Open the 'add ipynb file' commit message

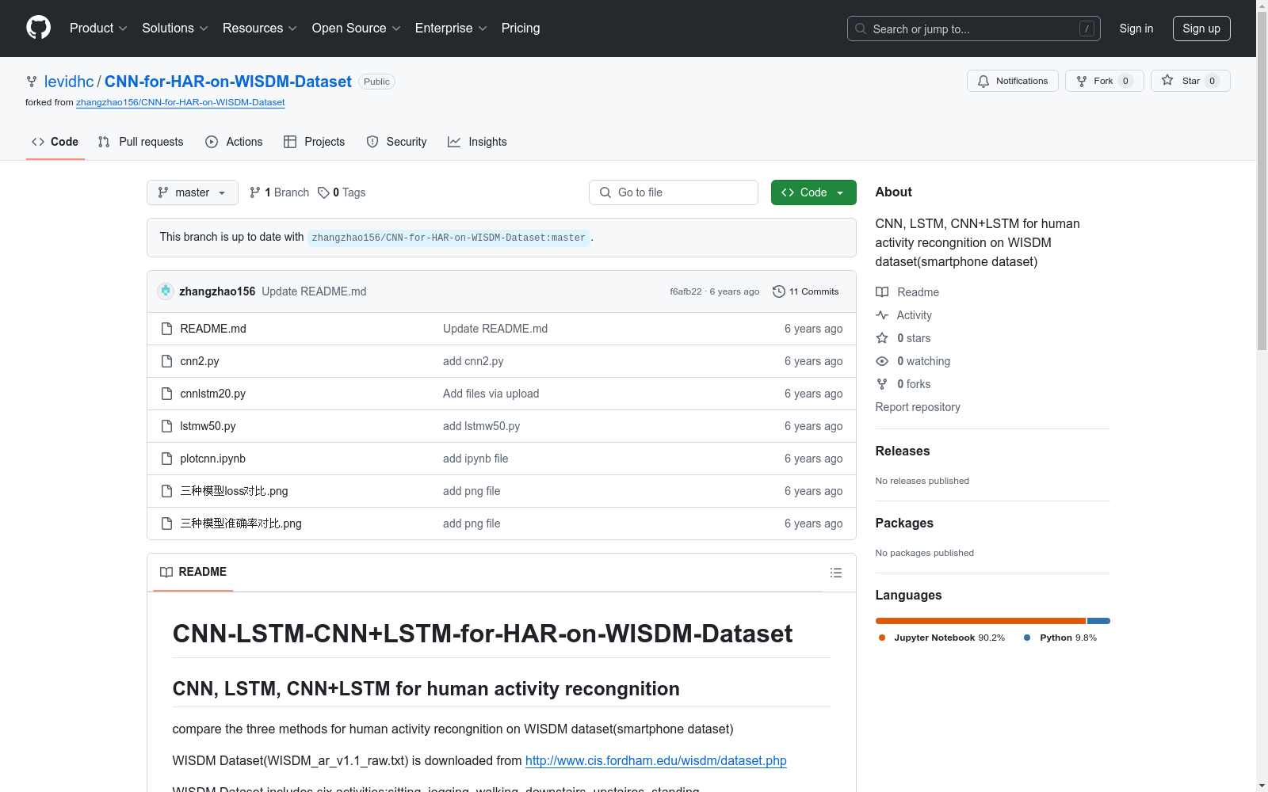[x=475, y=459]
